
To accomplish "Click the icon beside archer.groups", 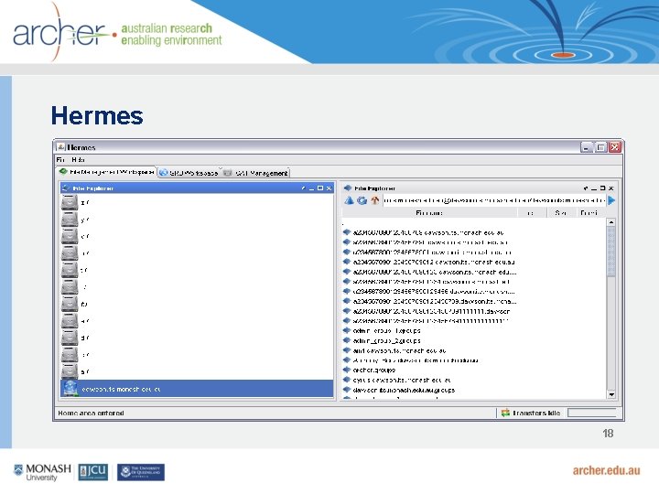I will tap(347, 370).
